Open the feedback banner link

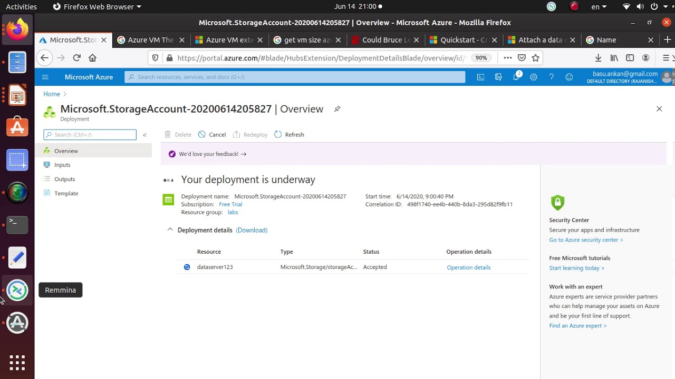point(212,154)
